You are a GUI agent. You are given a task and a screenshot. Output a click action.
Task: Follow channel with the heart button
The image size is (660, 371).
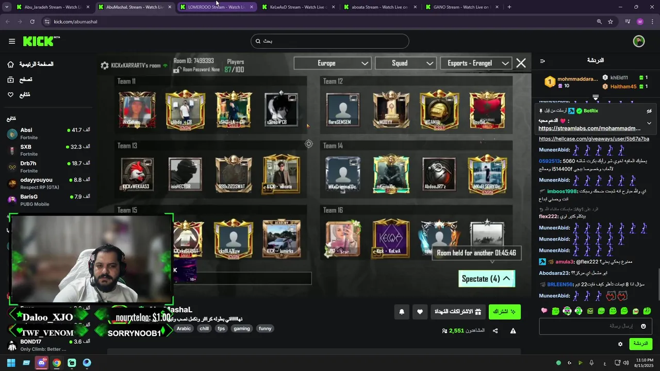point(420,312)
